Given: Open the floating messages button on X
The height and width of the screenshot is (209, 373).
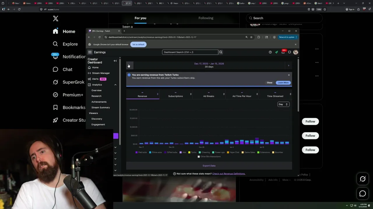Looking at the screenshot, I should coord(363,194).
